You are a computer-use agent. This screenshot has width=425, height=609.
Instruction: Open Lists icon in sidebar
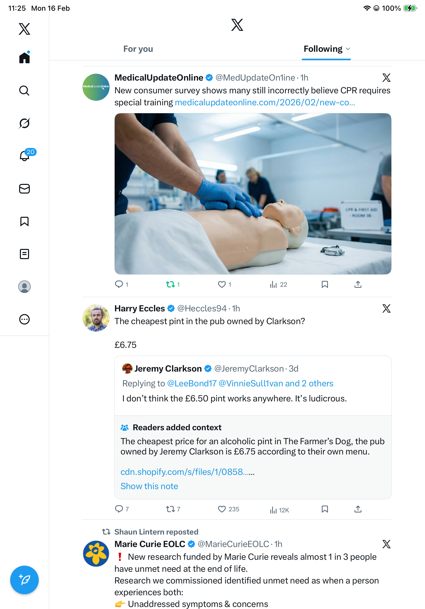[24, 254]
